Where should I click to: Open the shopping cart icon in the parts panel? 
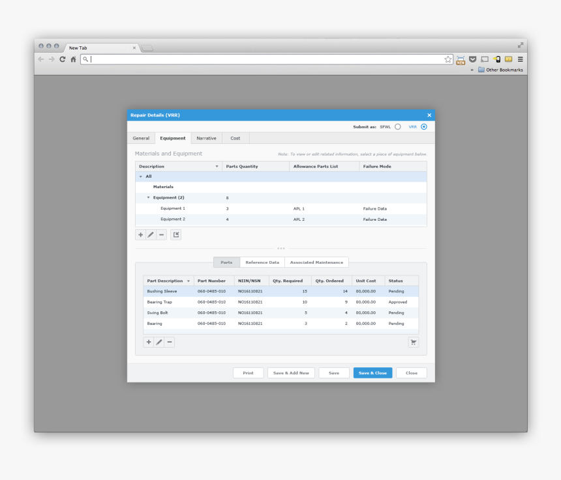[414, 342]
